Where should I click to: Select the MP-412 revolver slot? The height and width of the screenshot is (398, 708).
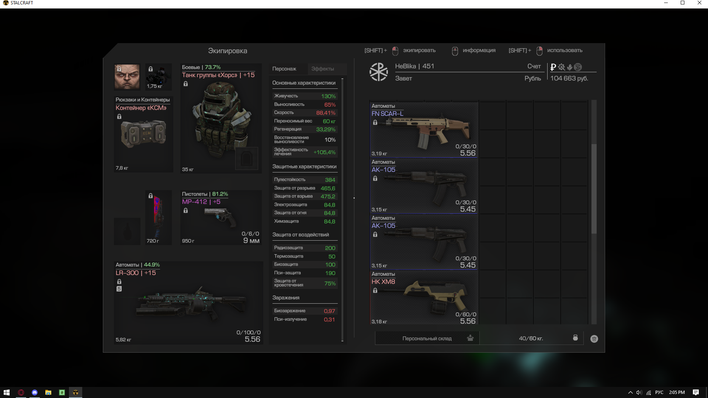pyautogui.click(x=221, y=217)
